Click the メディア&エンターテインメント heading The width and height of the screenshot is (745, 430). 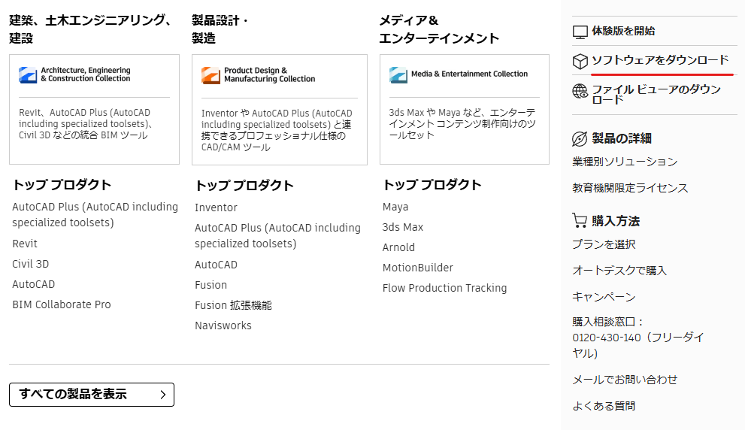point(439,29)
